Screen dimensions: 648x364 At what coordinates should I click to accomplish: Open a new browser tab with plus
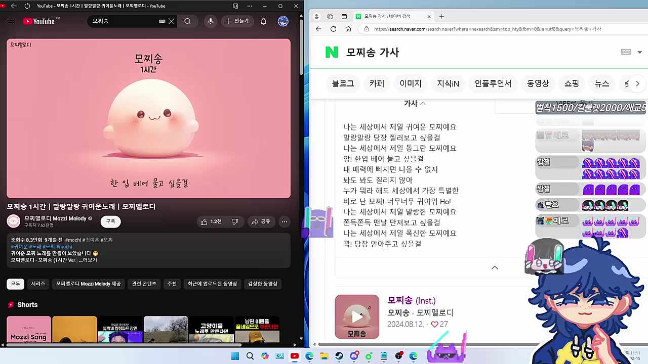441,16
